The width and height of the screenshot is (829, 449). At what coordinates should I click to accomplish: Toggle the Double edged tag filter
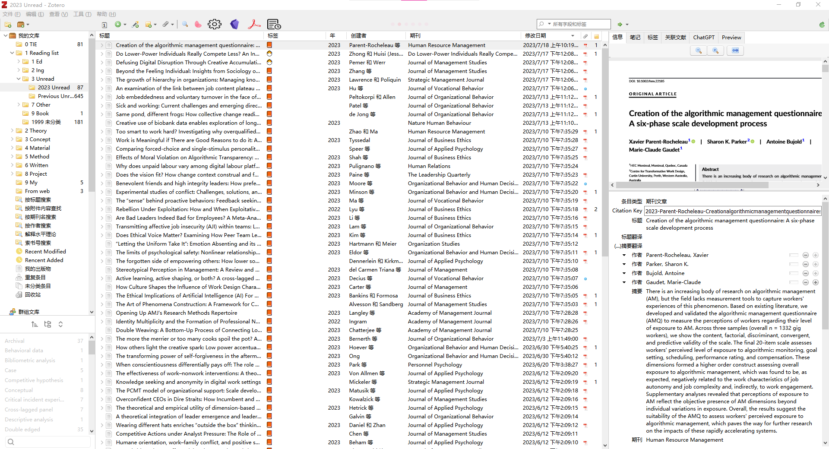[22, 429]
